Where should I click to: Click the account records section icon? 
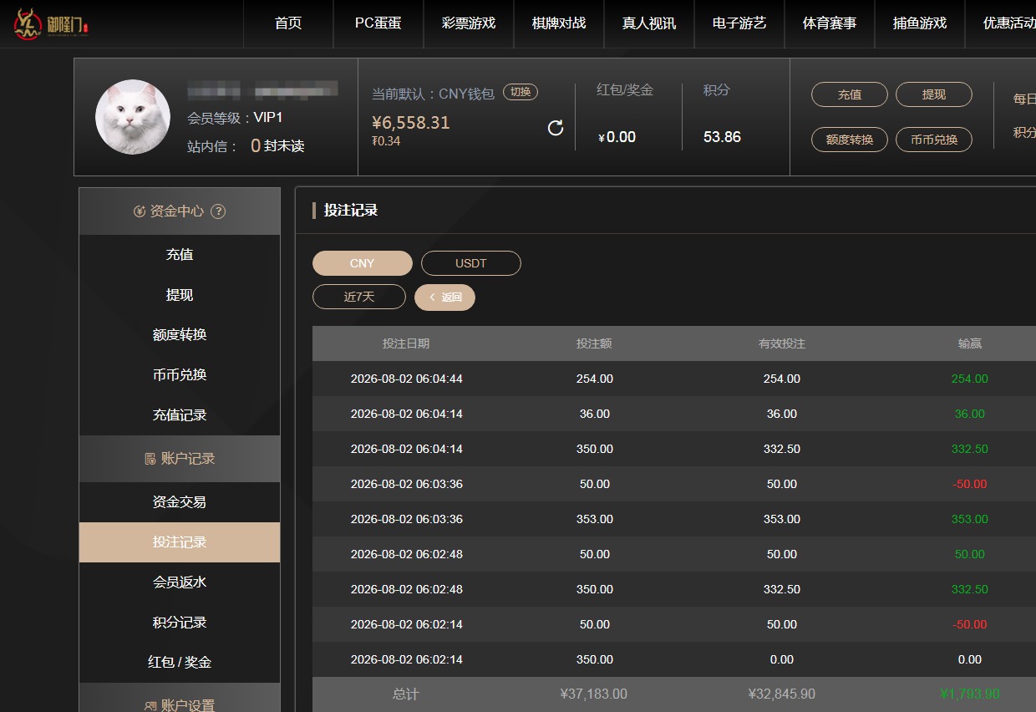[150, 459]
